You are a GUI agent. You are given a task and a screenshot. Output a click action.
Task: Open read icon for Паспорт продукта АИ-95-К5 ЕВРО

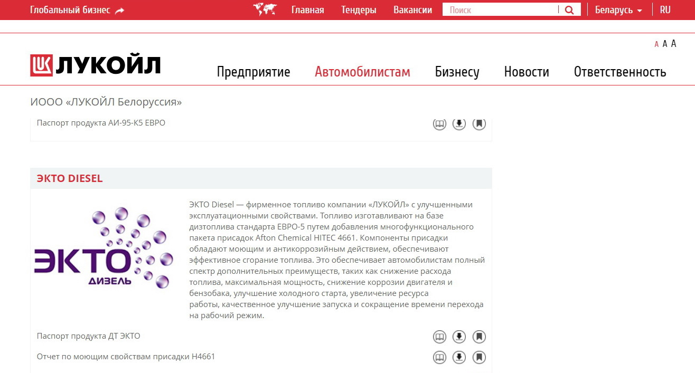tap(439, 124)
